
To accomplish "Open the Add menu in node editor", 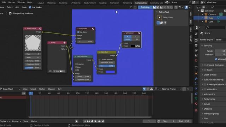I will 17,7.
